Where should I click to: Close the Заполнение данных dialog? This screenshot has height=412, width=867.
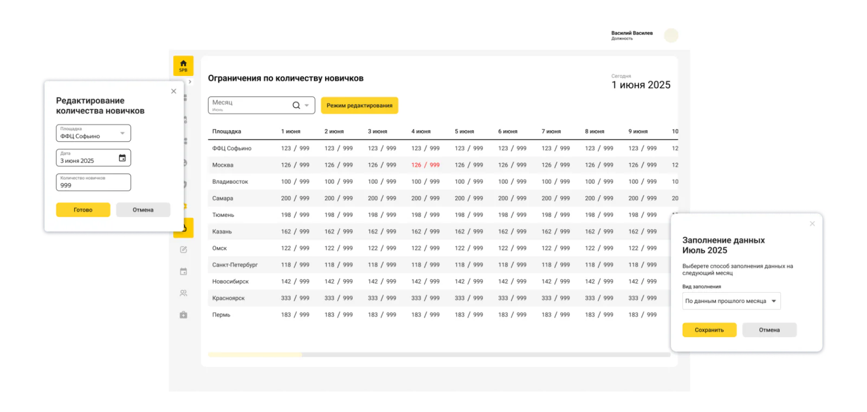click(812, 223)
